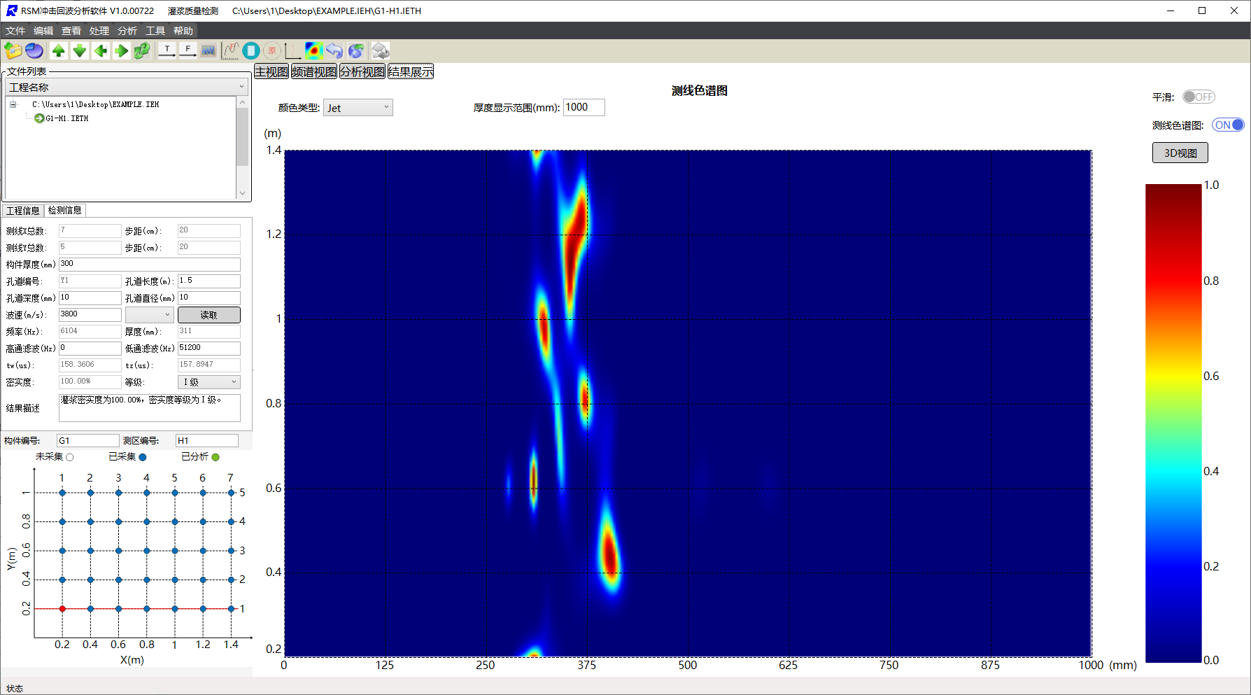Click the 孔道深度 input field

(90, 298)
